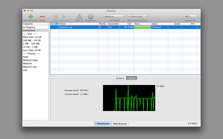This screenshot has height=139, width=223.
Task: Select More than 10 GB category
Action: [x=35, y=37]
